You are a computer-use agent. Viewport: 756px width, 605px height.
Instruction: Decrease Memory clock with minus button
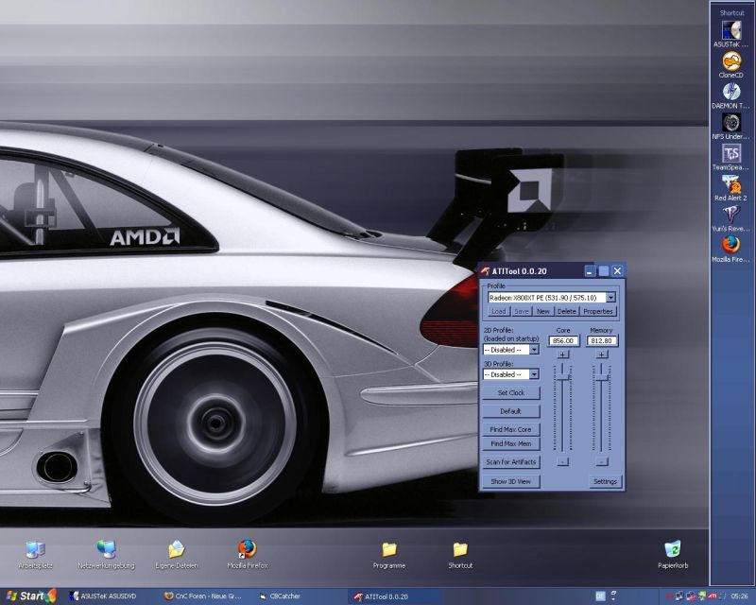601,461
